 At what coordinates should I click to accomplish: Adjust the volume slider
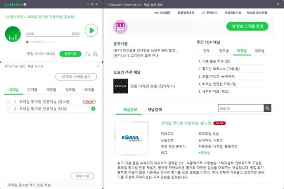(x=43, y=42)
